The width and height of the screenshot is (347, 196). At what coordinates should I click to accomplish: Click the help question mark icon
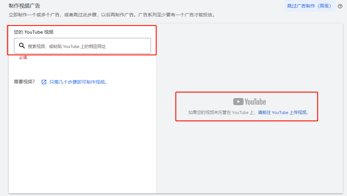[340, 6]
